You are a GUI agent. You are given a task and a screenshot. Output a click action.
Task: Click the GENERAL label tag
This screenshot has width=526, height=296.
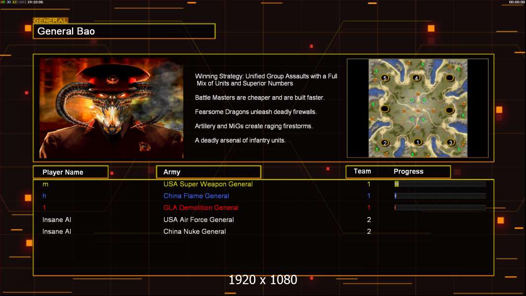point(51,20)
